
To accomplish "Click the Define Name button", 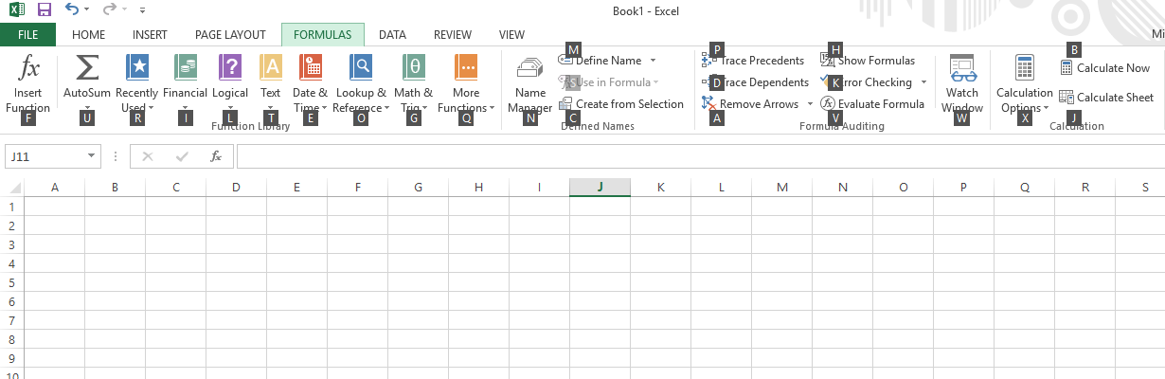I will (x=600, y=61).
